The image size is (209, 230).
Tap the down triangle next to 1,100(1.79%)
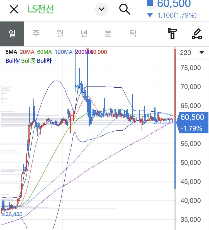tap(150, 15)
